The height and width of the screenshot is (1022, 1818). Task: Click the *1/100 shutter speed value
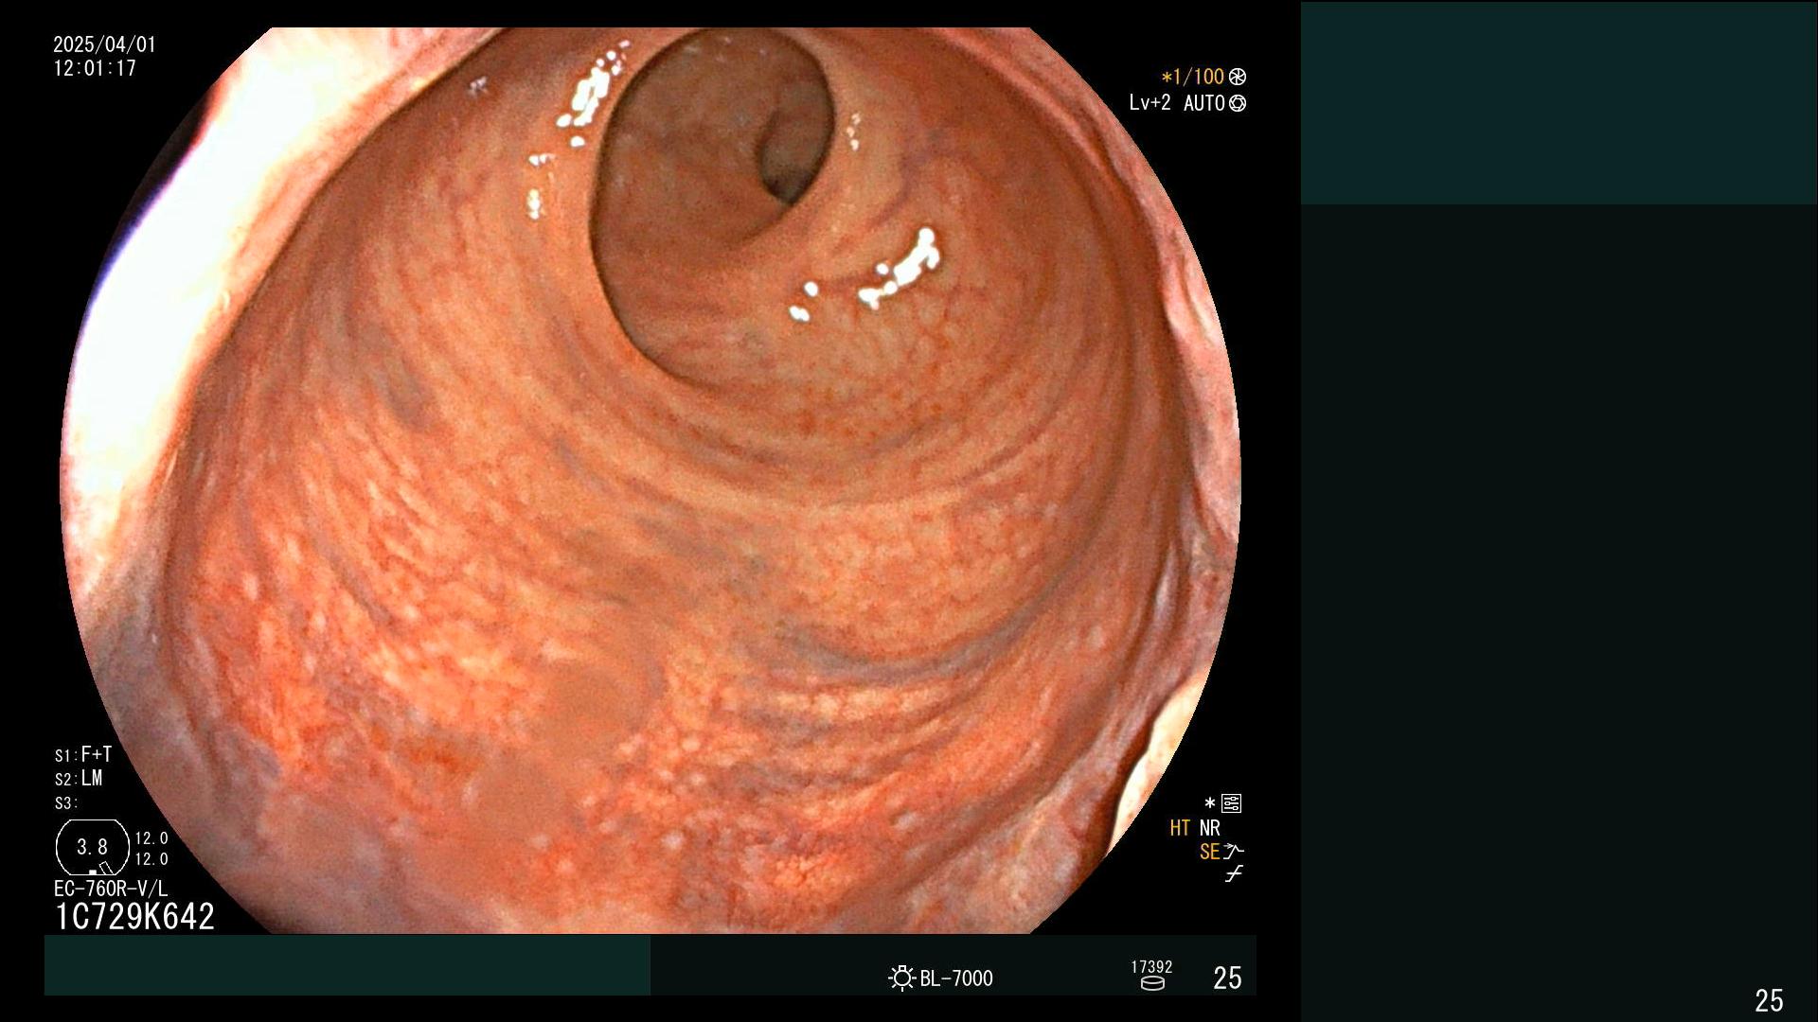click(x=1193, y=77)
